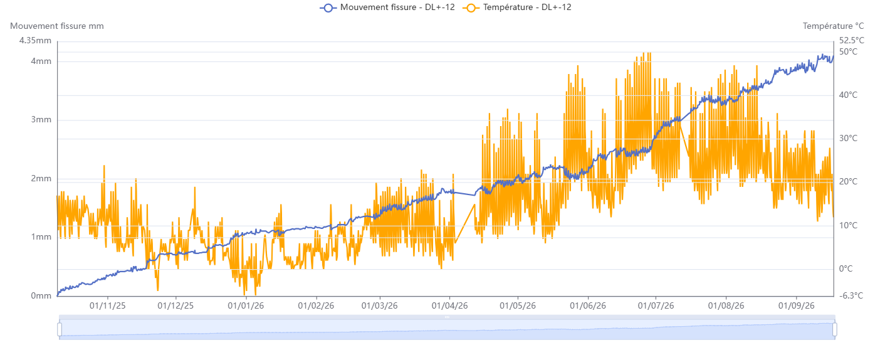Click the 01/03/26 date tick label

pyautogui.click(x=380, y=306)
